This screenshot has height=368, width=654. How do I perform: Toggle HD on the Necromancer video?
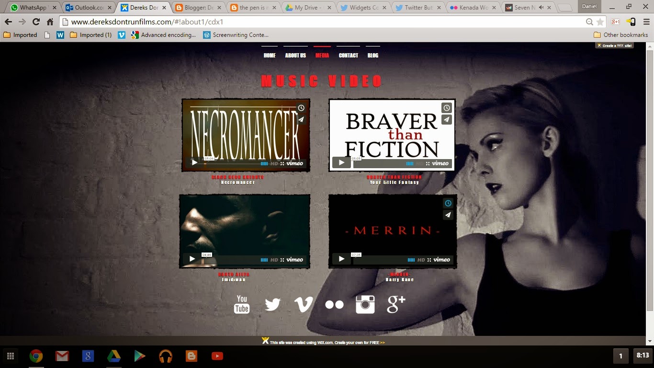(274, 163)
